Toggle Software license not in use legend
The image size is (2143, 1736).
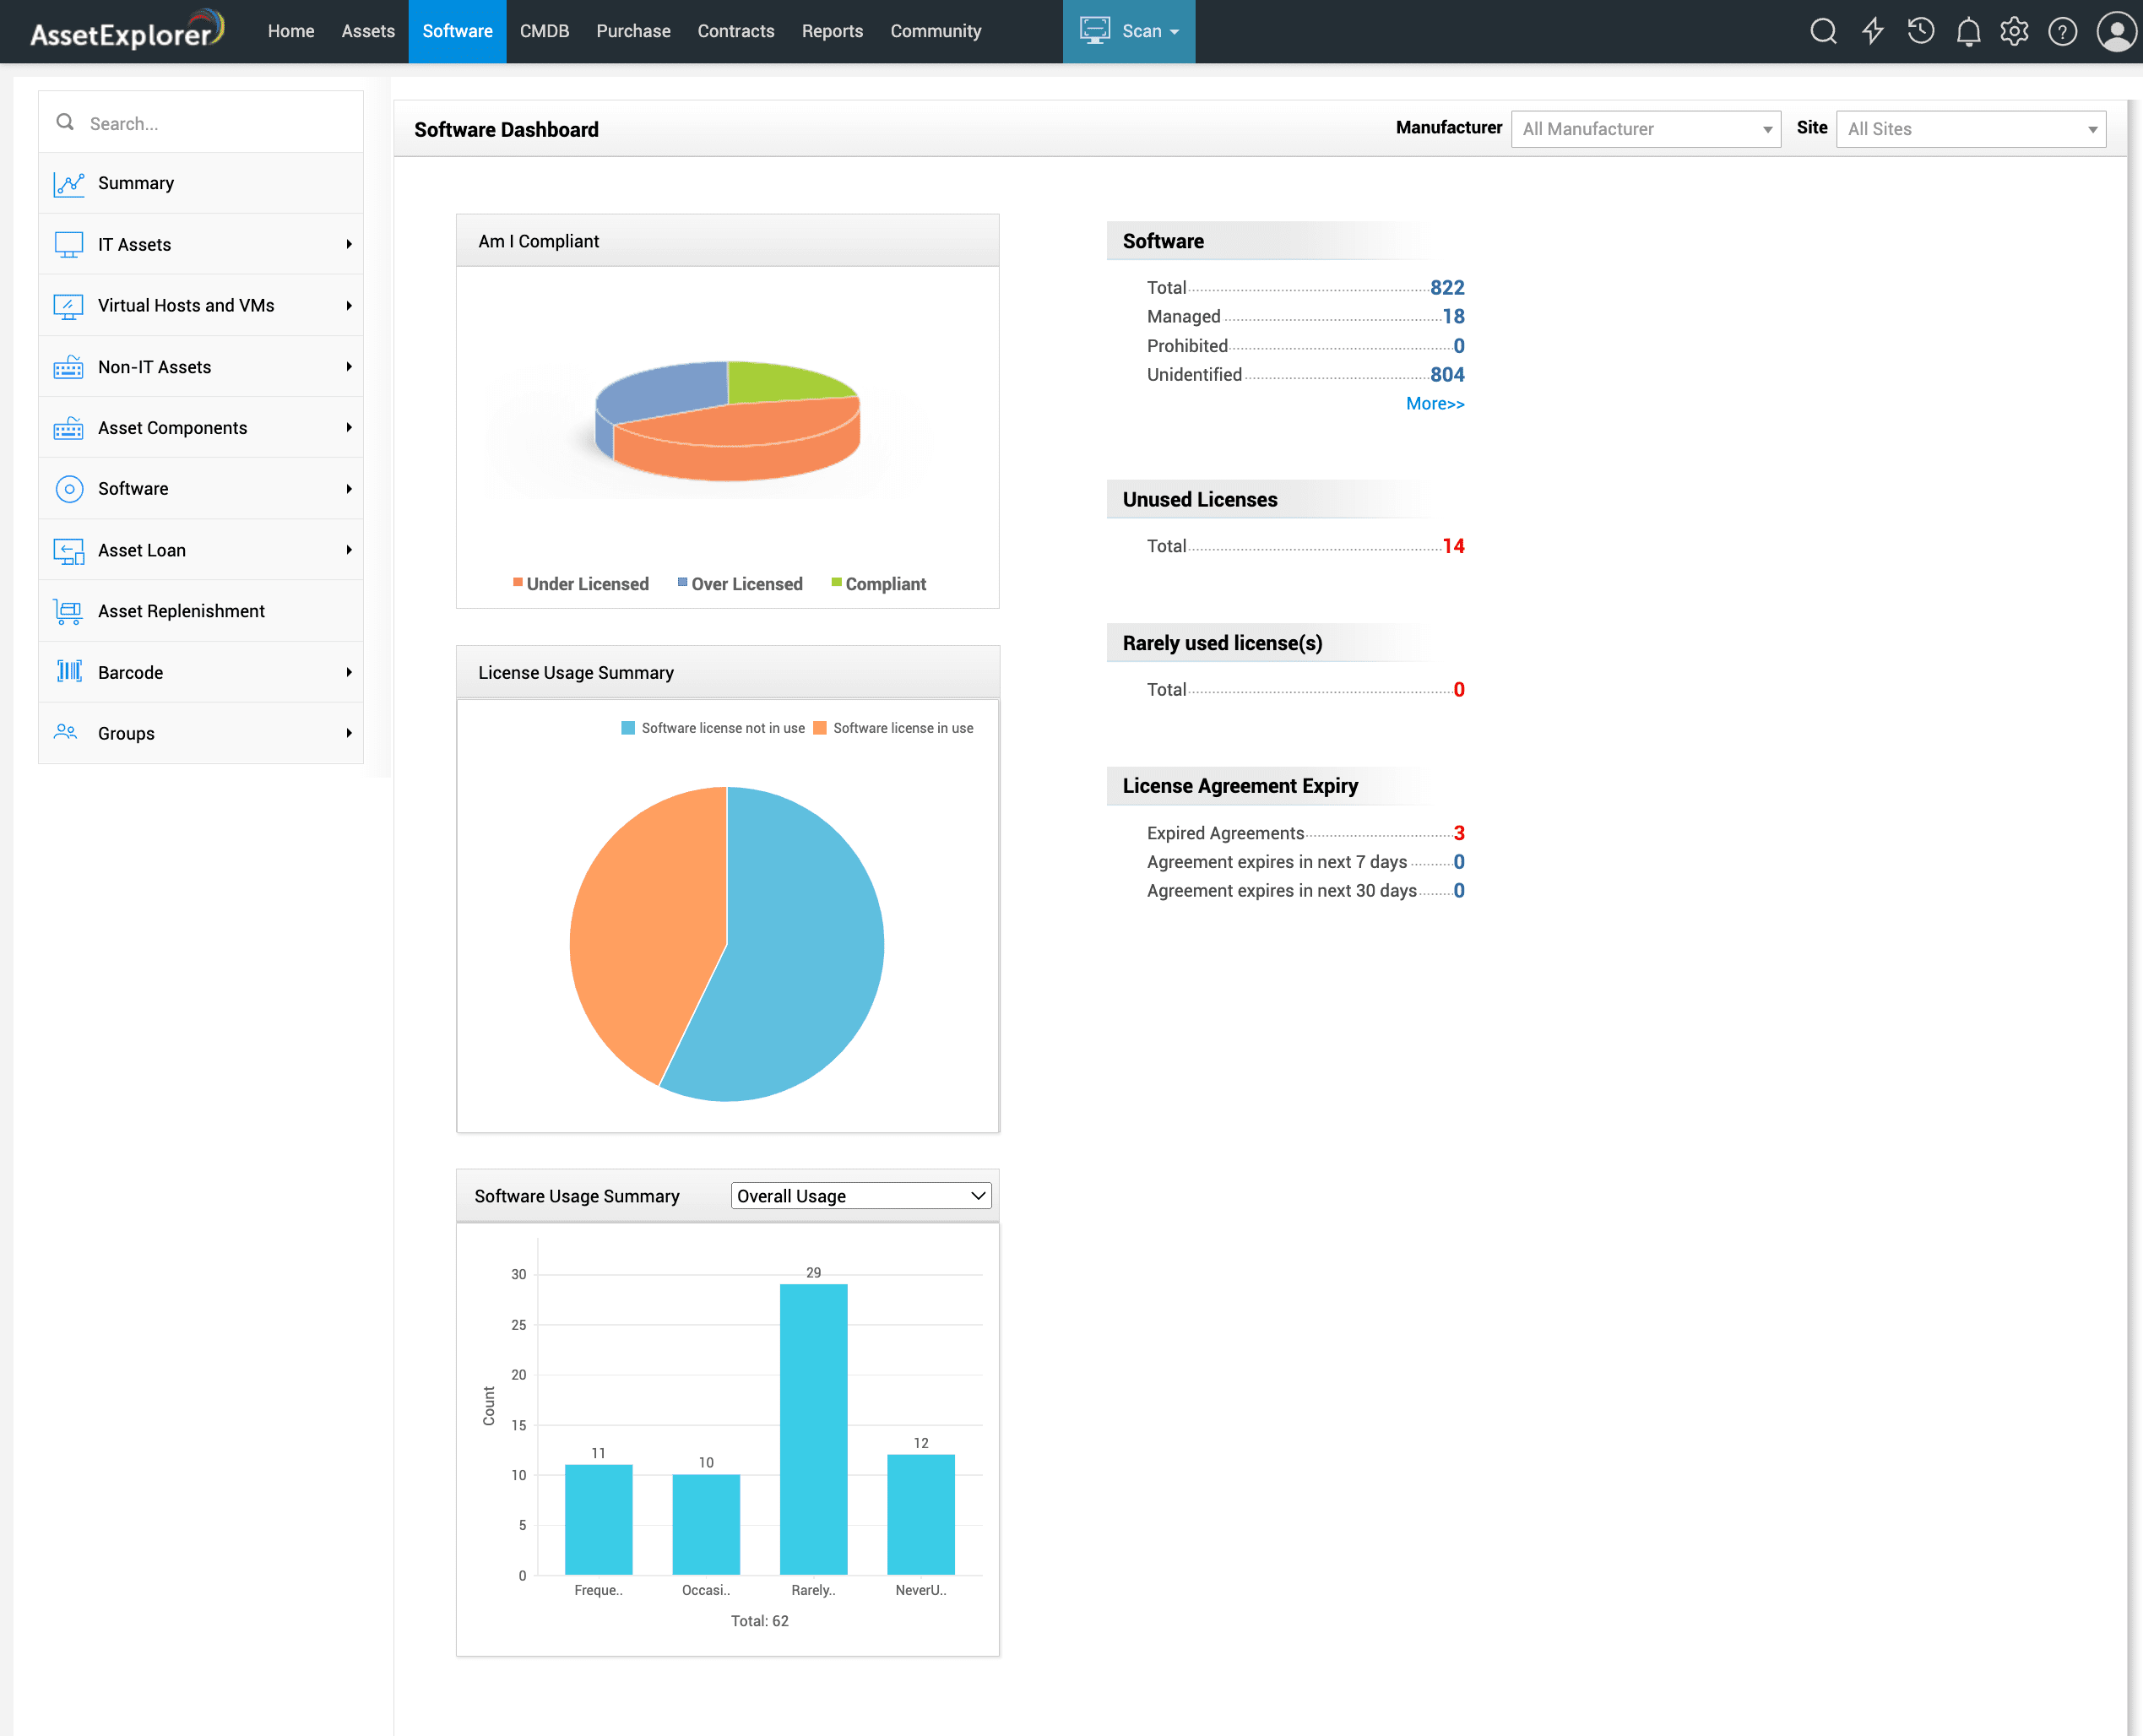713,728
